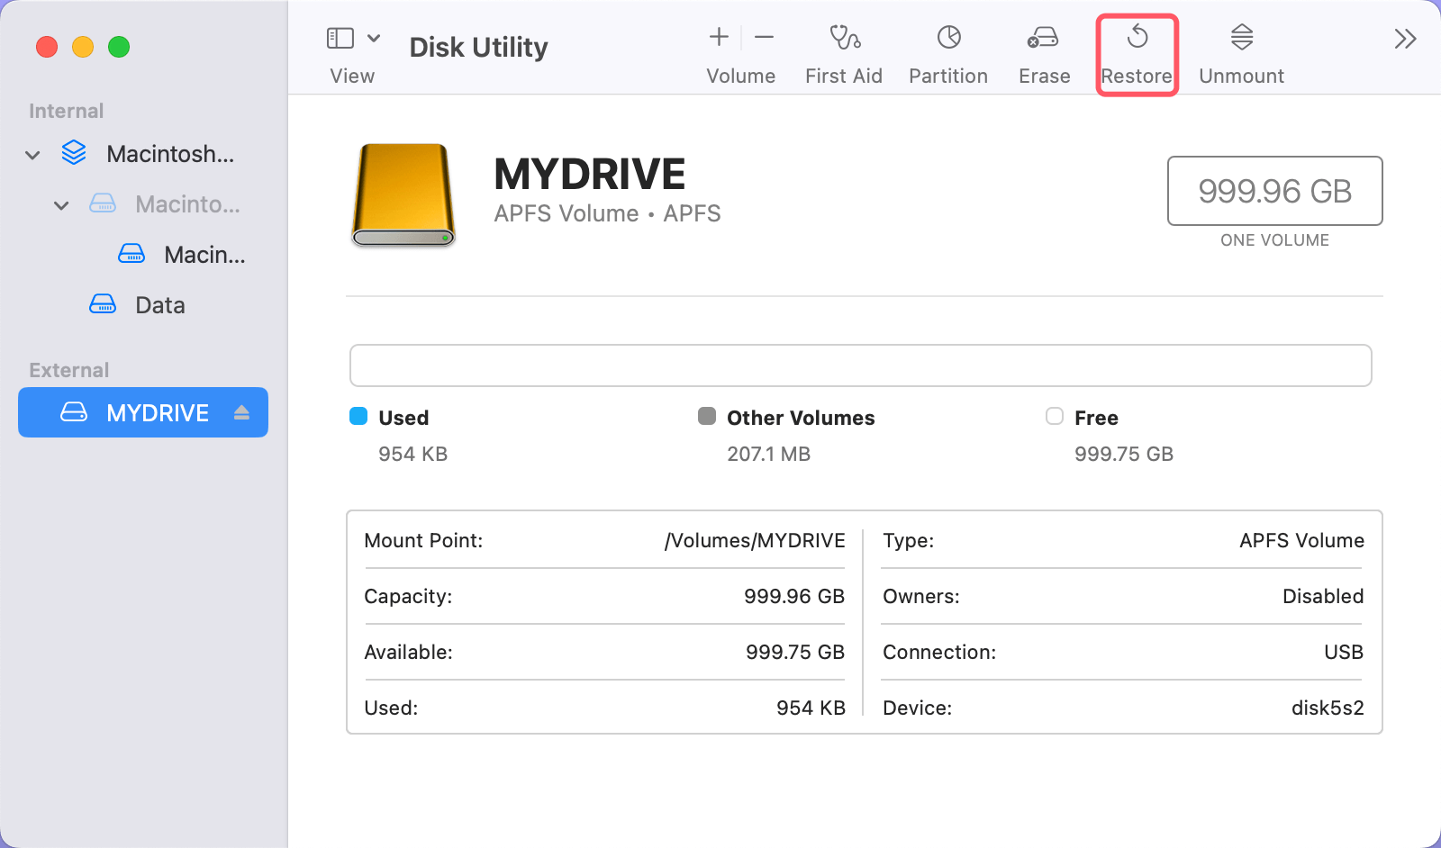Select MYDRIVE under External
The height and width of the screenshot is (848, 1441).
[158, 412]
